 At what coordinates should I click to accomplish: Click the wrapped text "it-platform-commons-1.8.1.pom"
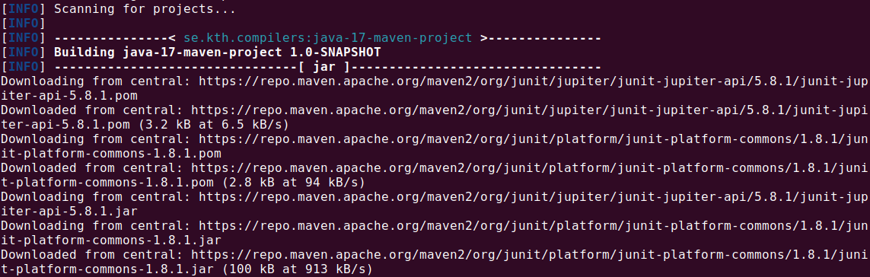(111, 153)
